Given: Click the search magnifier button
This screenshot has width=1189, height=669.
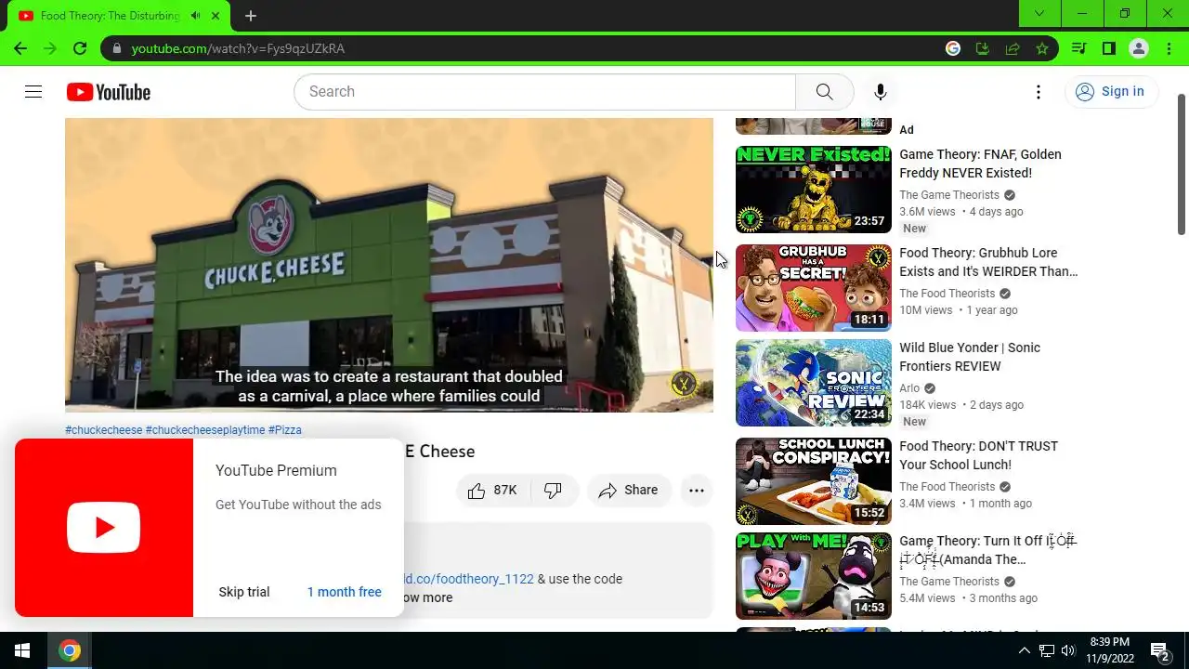Looking at the screenshot, I should click(x=824, y=91).
